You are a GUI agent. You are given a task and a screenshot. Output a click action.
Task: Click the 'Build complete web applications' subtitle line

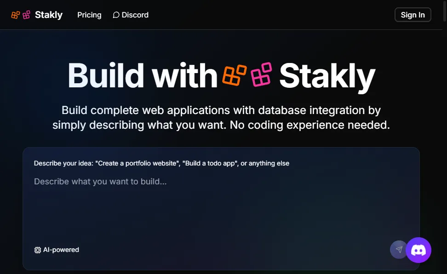click(221, 110)
